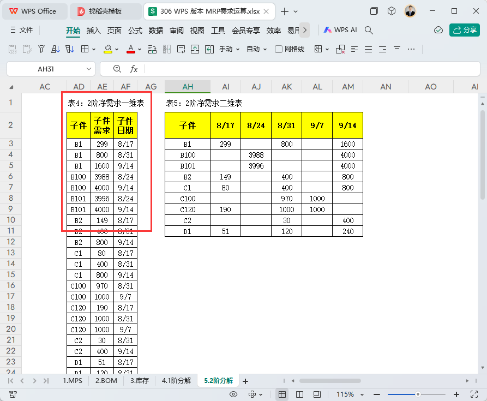Switch to page break preview icon
487x401 pixels.
tap(299, 394)
